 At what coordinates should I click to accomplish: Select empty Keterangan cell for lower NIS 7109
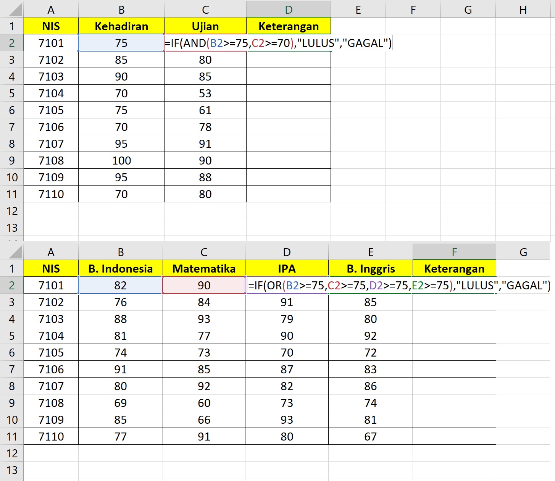(x=454, y=420)
